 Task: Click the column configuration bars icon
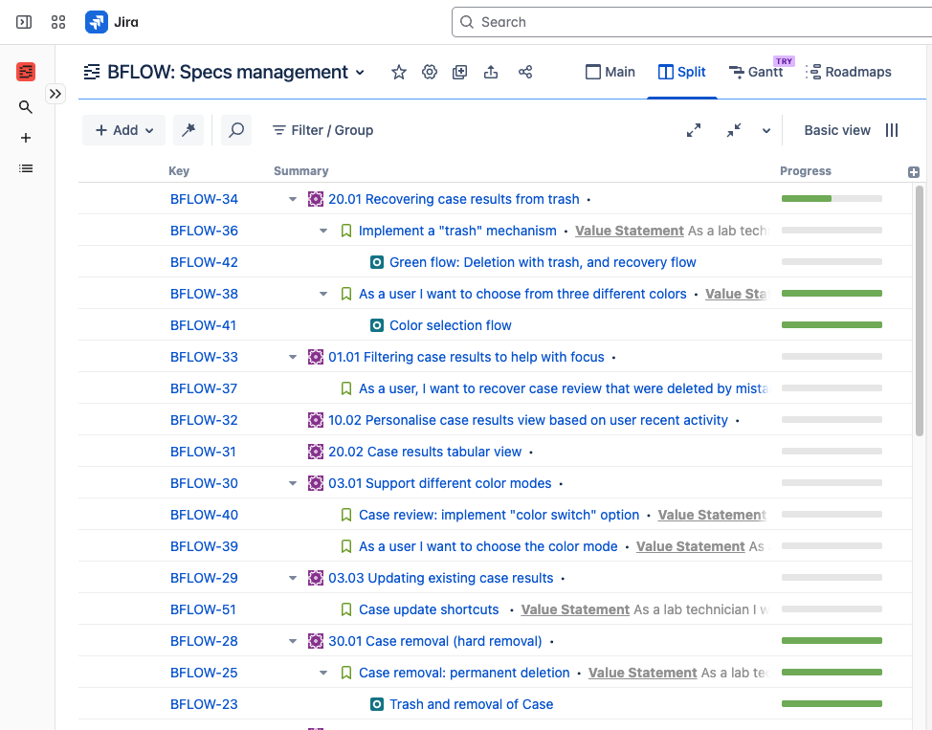893,130
